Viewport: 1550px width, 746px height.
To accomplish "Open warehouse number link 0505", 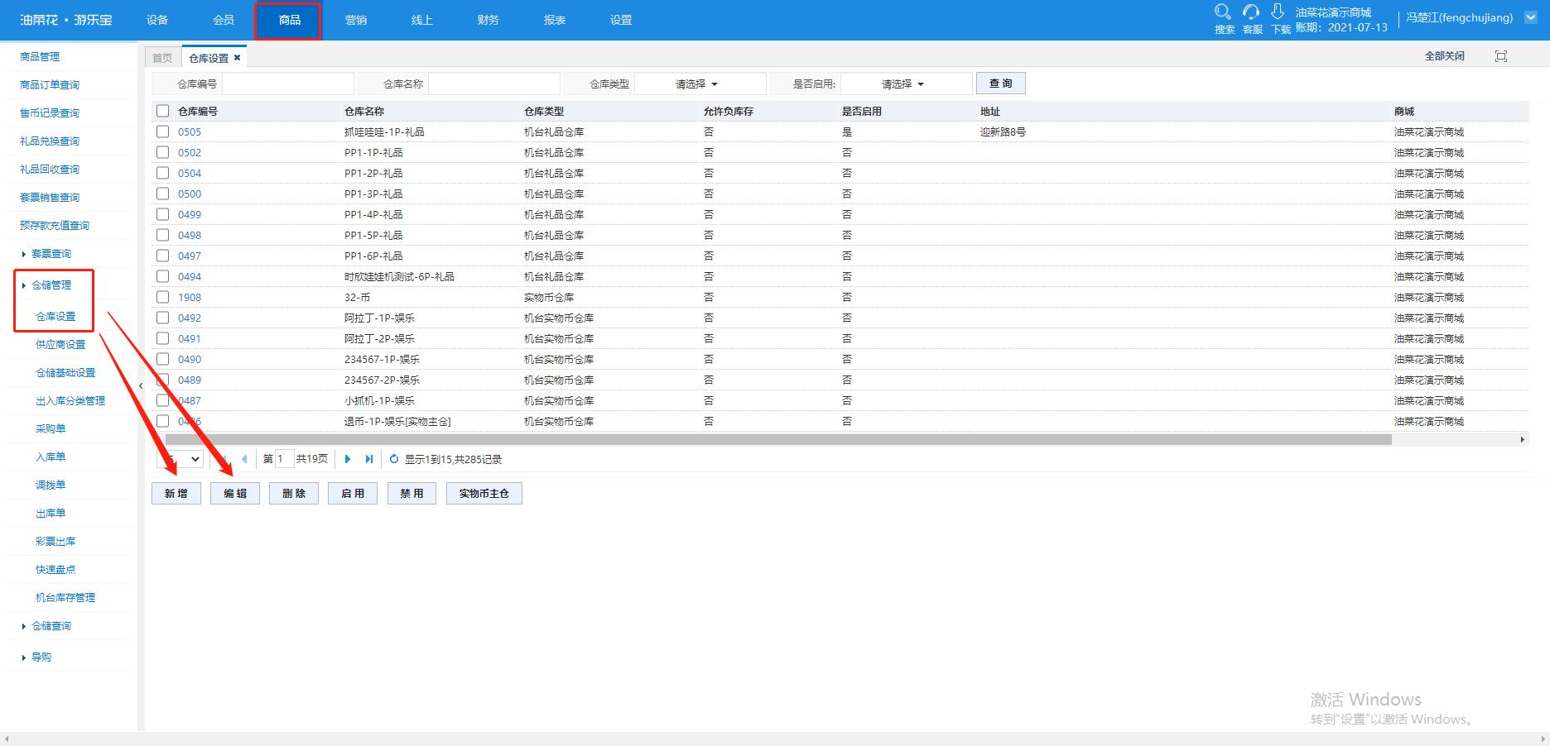I will point(190,132).
